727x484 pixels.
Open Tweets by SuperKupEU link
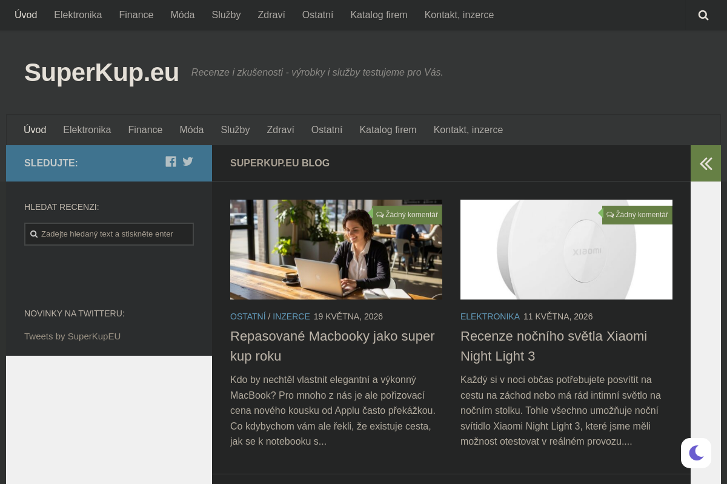tap(73, 336)
